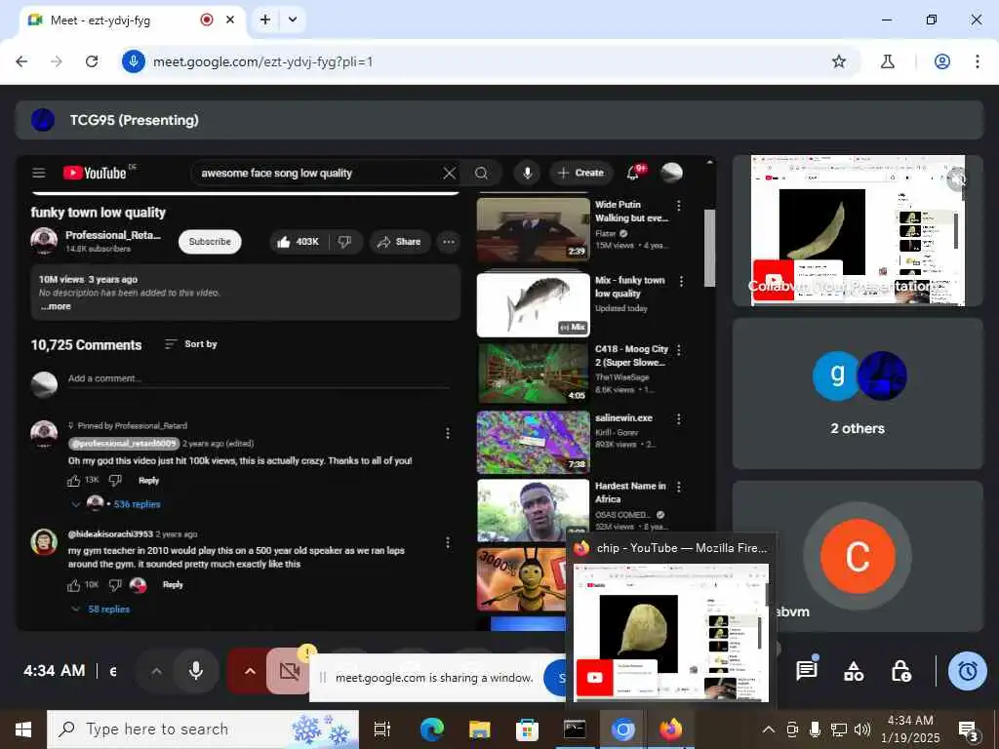Open YouTube notifications bell
999x749 pixels.
click(x=634, y=173)
